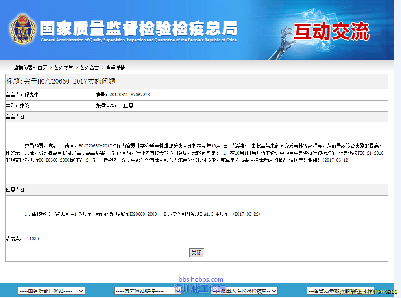The image size is (401, 298).
Task: Click the message number 20170612_87067978
Action: pos(129,95)
